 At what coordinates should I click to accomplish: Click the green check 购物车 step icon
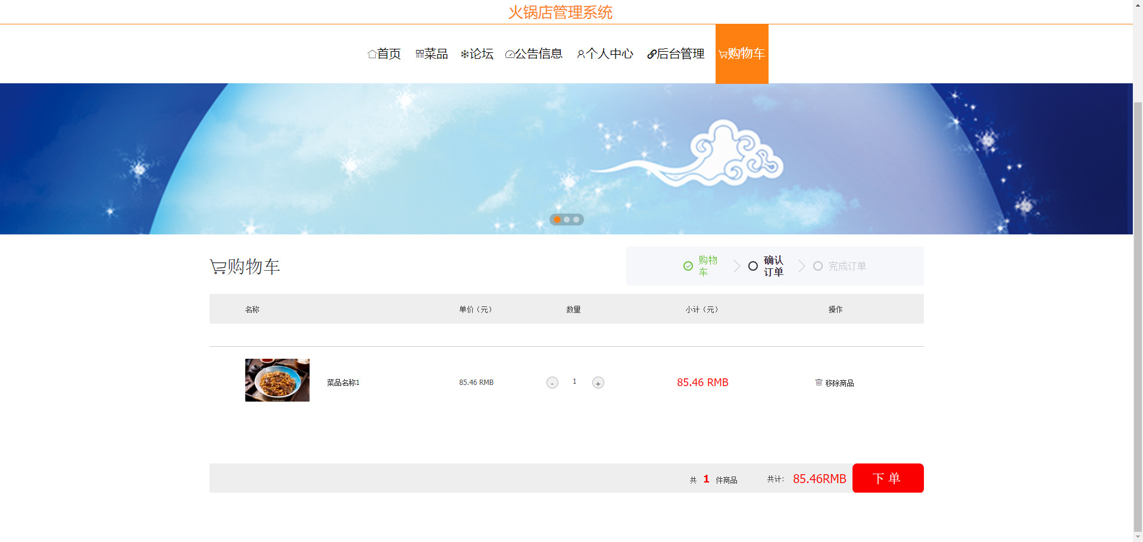pyautogui.click(x=688, y=266)
